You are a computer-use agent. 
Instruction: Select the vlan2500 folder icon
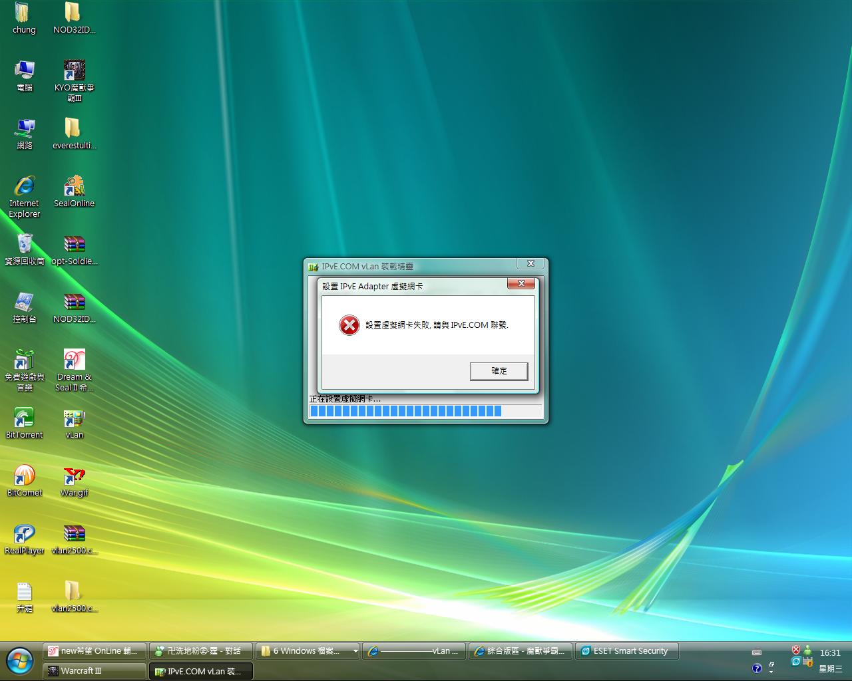74,597
